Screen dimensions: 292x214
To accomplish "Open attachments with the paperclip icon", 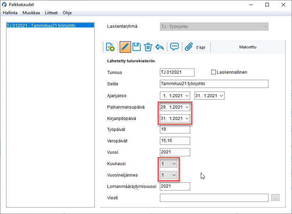I will (x=189, y=47).
